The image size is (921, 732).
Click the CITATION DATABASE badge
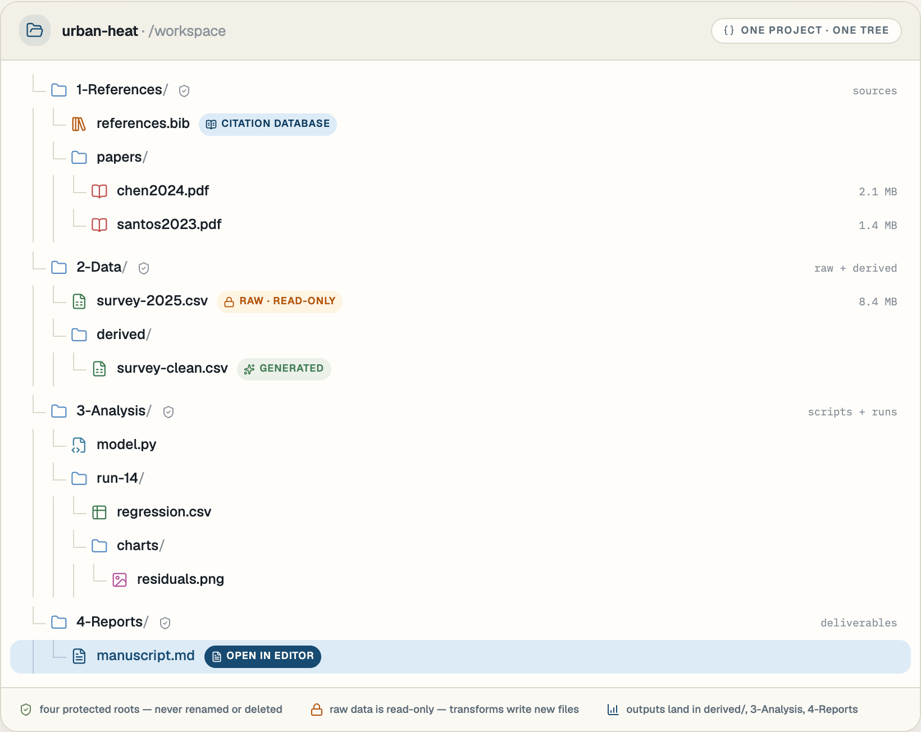click(268, 124)
